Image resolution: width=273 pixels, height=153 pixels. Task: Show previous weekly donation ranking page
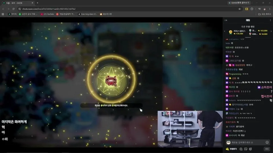224,31
